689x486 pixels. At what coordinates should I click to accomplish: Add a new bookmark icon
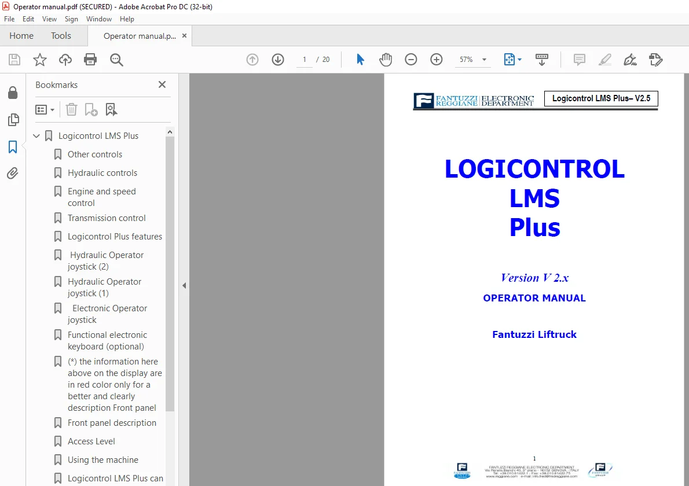point(91,109)
